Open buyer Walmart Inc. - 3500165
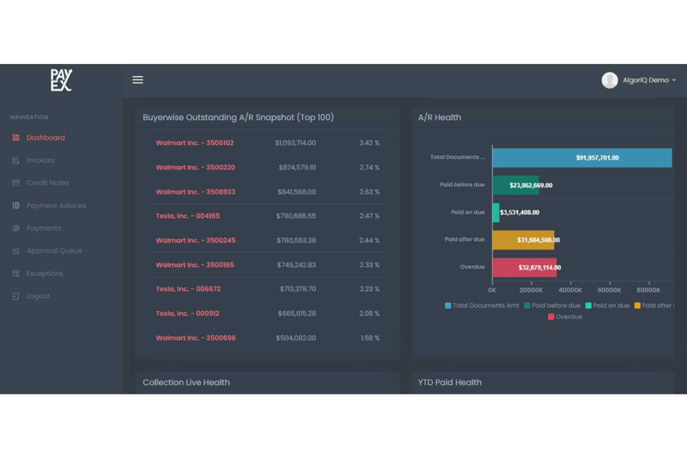Image resolution: width=687 pixels, height=458 pixels. pyautogui.click(x=194, y=265)
